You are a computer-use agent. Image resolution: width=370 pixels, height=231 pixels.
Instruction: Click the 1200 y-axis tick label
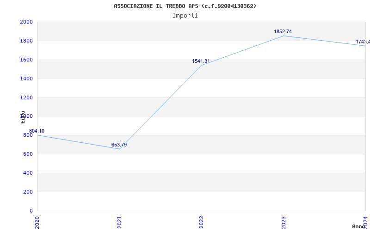pyautogui.click(x=26, y=97)
